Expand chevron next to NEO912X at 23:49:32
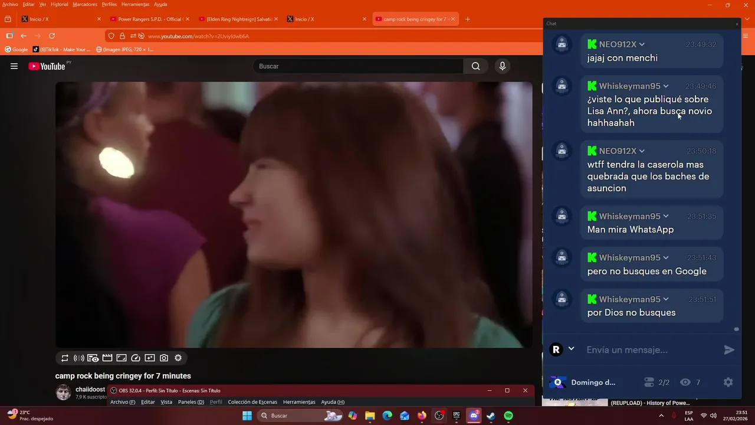This screenshot has width=755, height=425. pyautogui.click(x=642, y=44)
